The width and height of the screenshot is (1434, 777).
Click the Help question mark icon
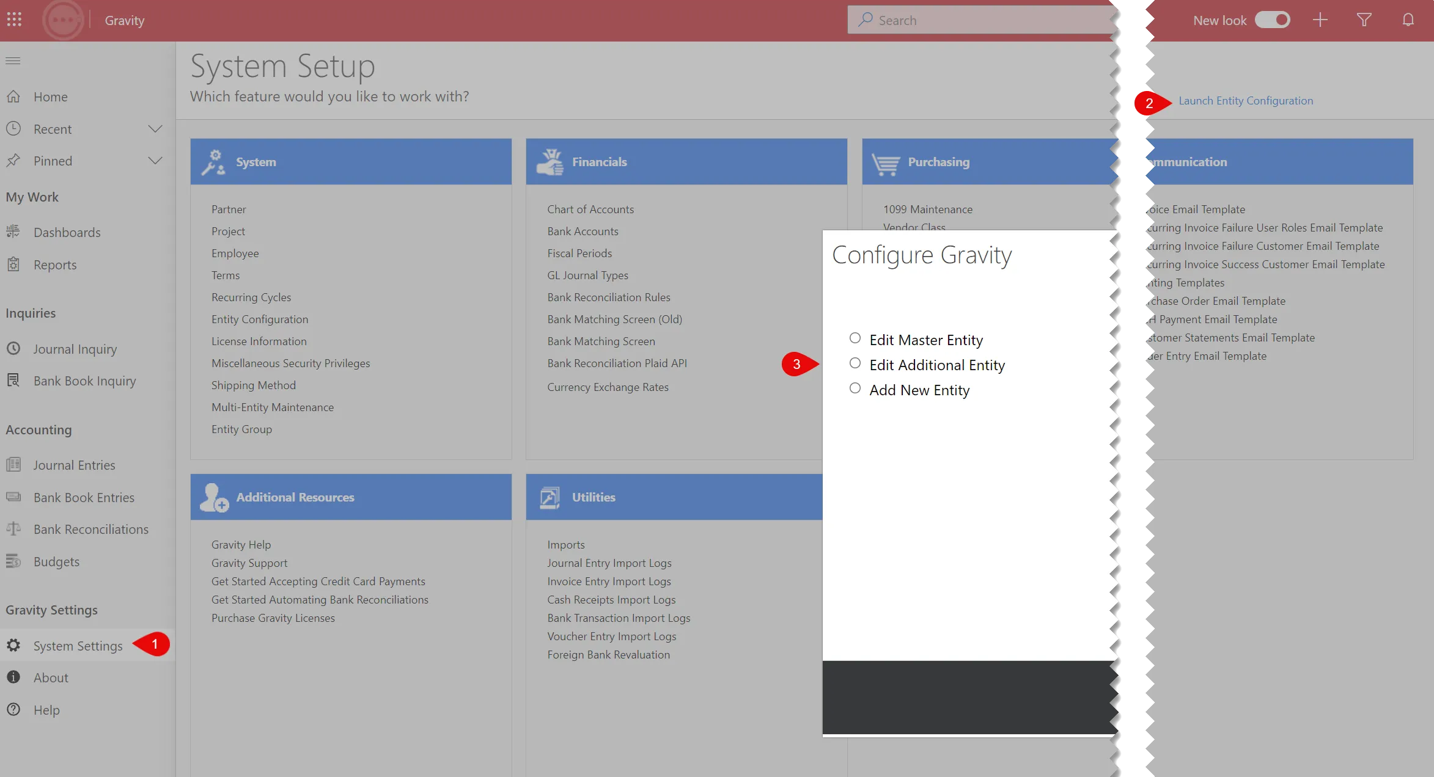click(x=13, y=710)
